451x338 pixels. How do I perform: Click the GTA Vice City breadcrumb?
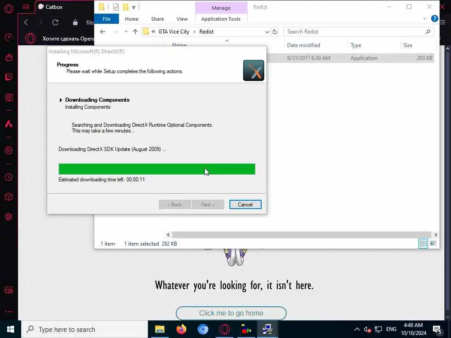point(174,32)
